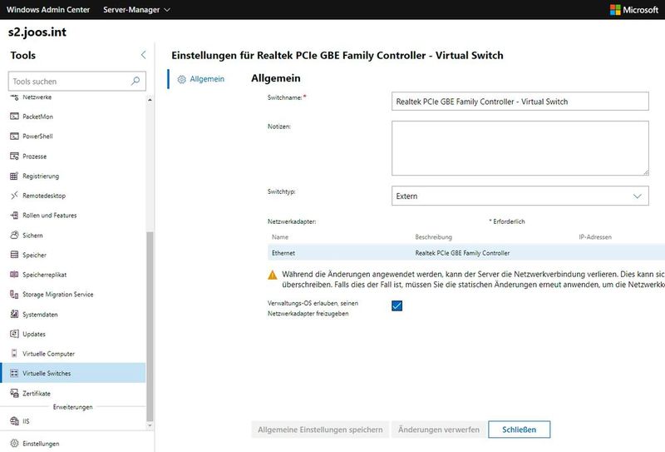Select the PowerShell icon in Tools
Screen dimensions: 665x452
14,137
